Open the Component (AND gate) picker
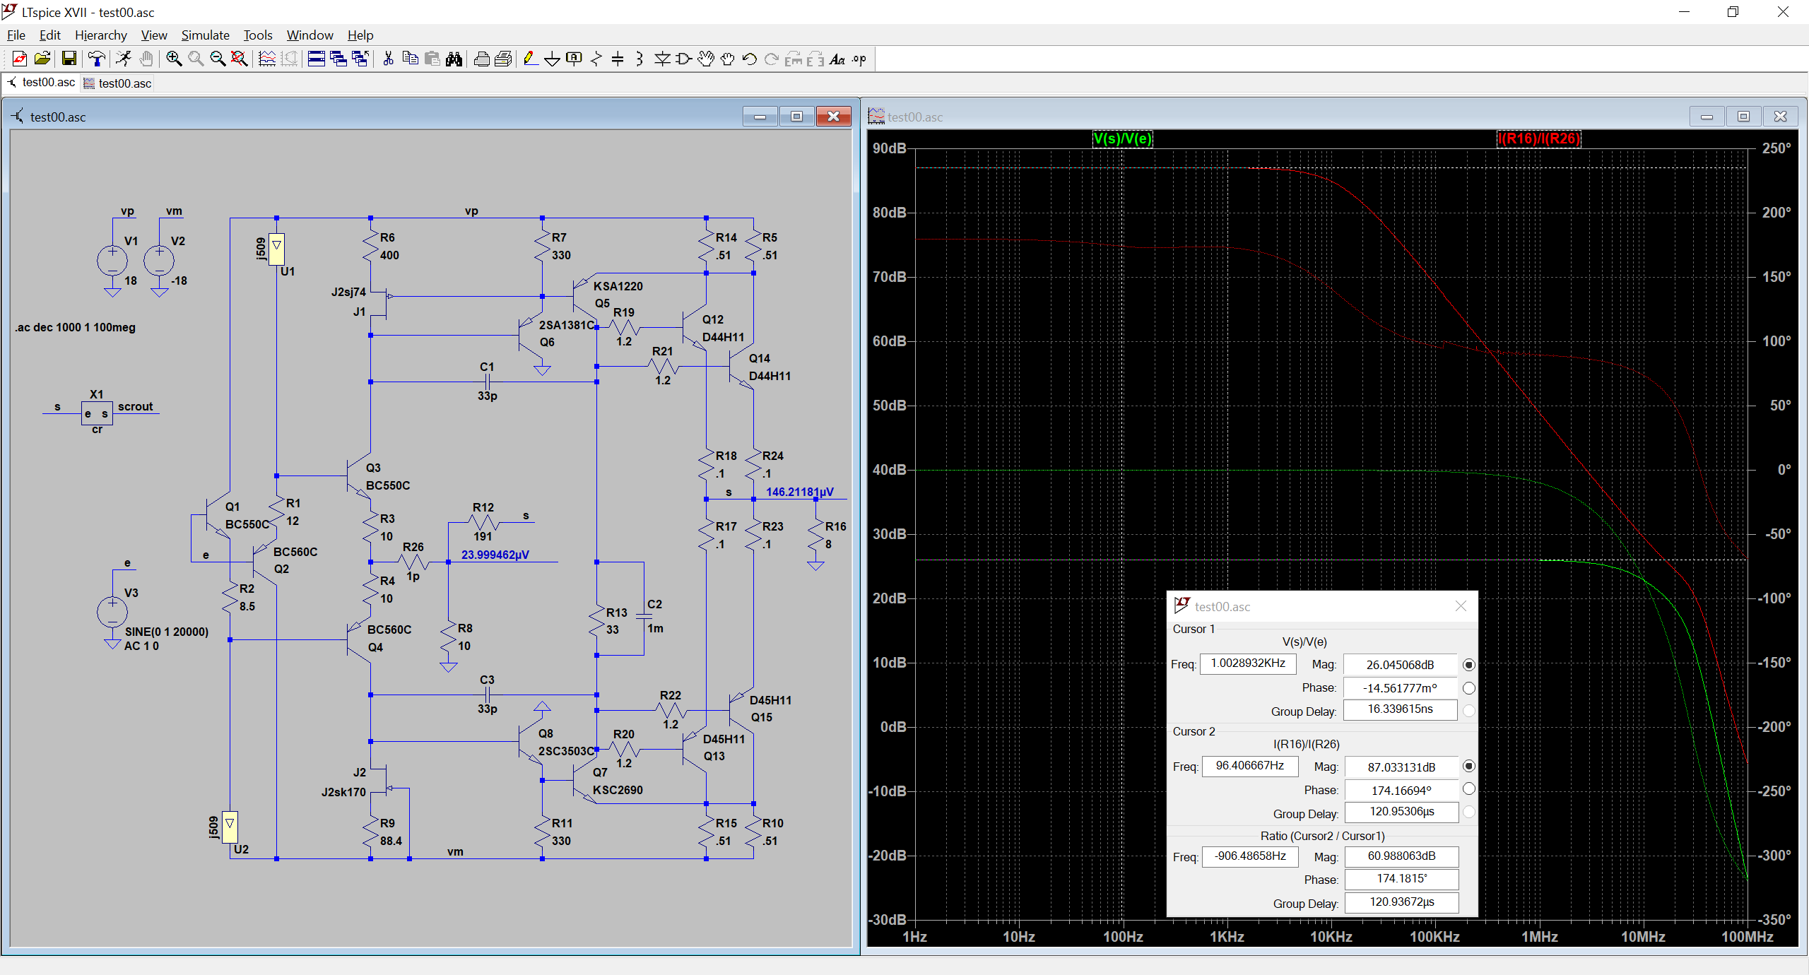1809x975 pixels. tap(683, 59)
